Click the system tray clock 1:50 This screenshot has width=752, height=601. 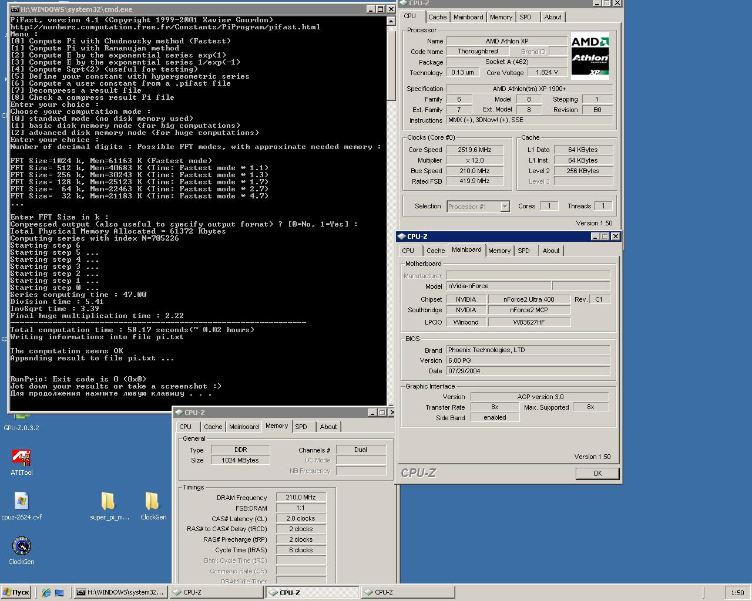(x=737, y=593)
